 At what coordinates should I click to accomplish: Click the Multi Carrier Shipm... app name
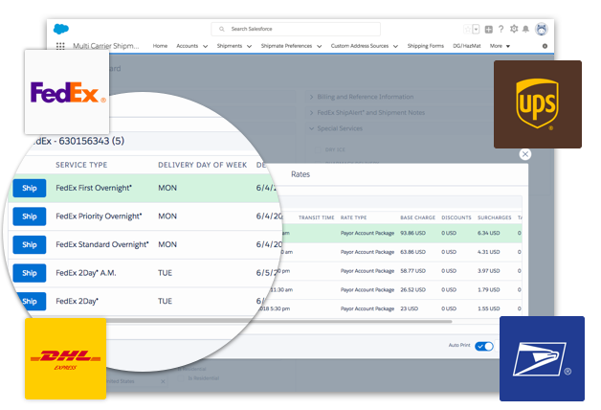click(106, 46)
